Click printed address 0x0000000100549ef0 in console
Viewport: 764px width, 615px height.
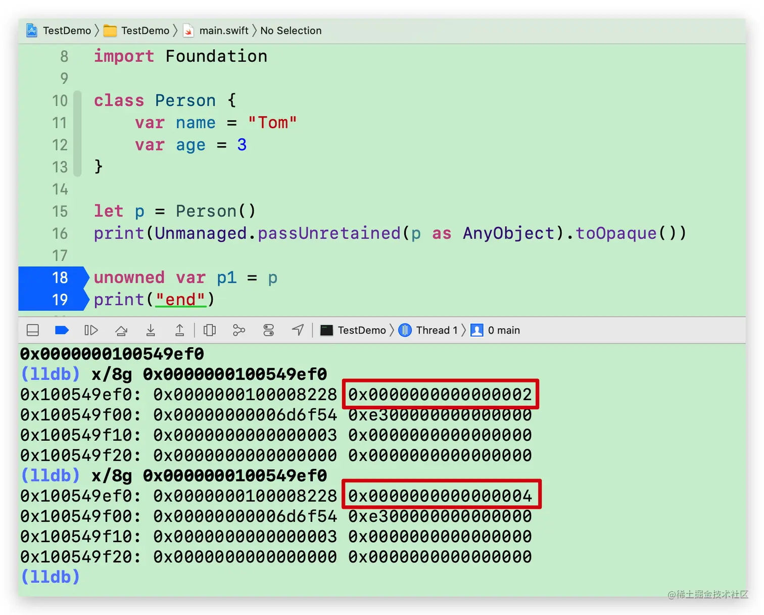coord(112,354)
